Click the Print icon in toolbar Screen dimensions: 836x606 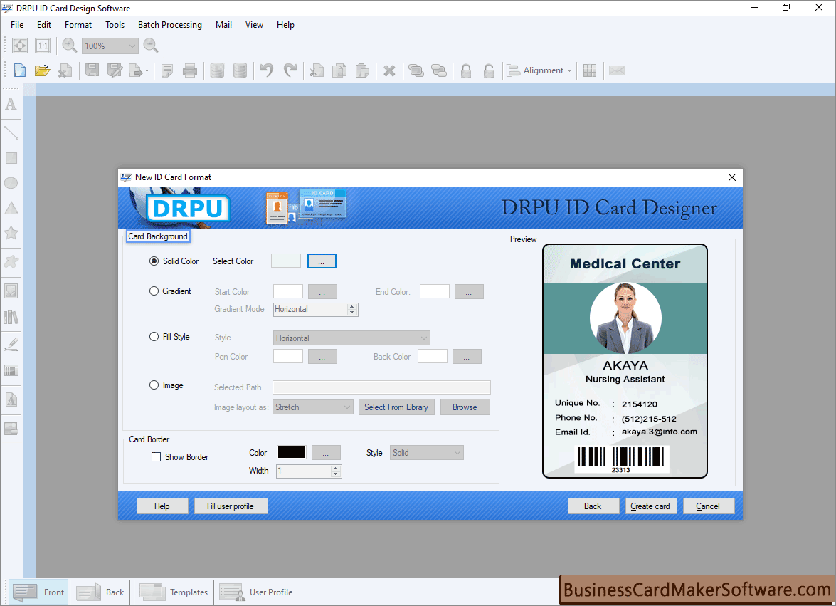point(190,70)
